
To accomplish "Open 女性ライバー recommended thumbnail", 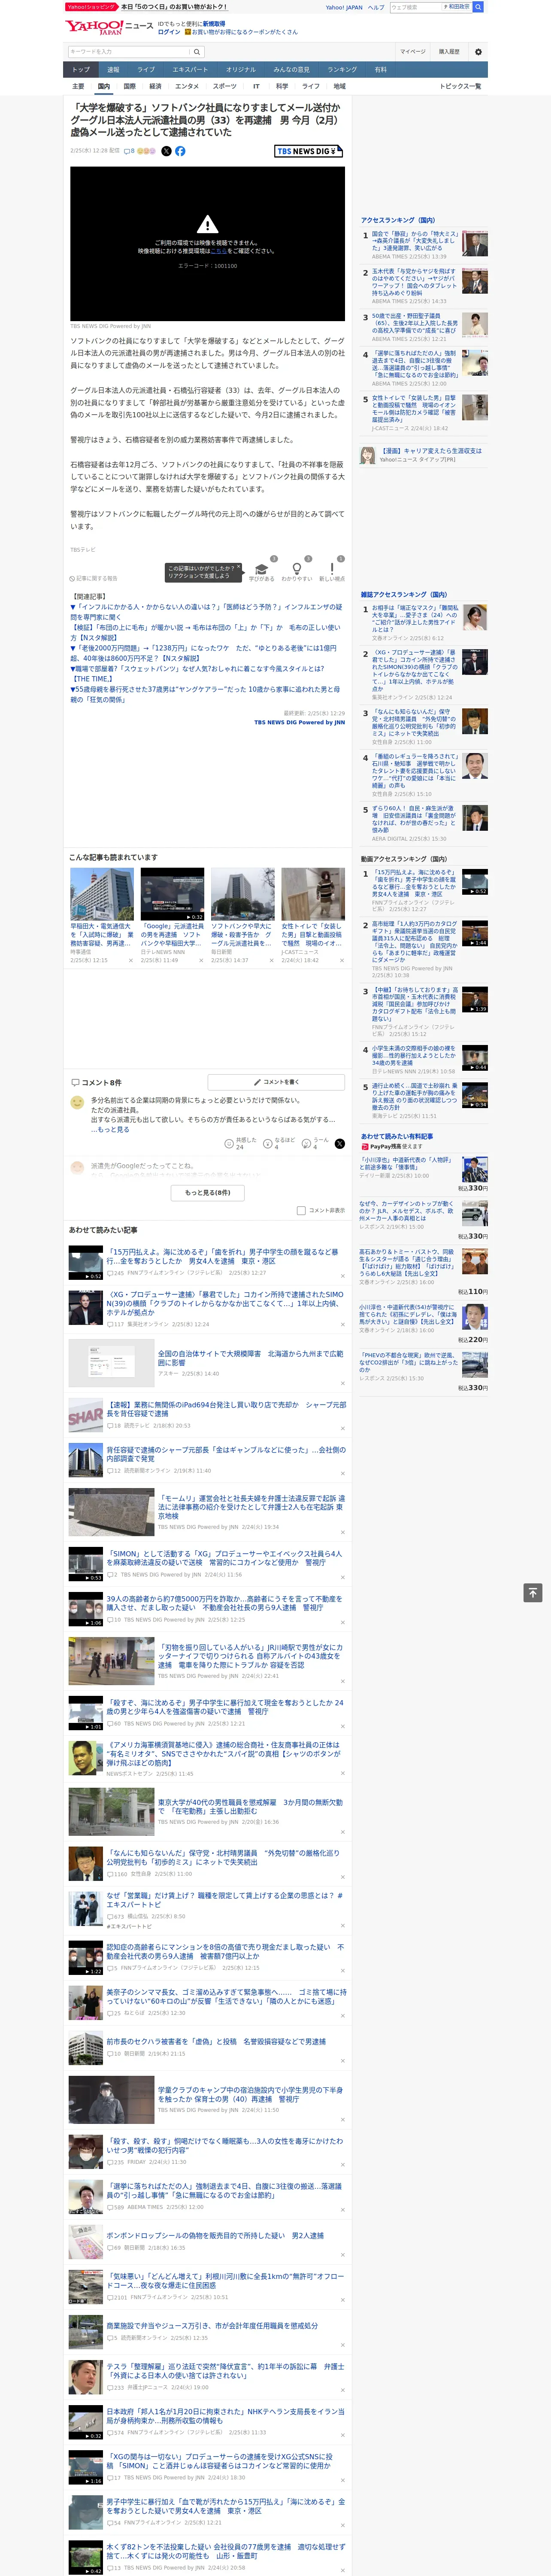I will coord(313,894).
